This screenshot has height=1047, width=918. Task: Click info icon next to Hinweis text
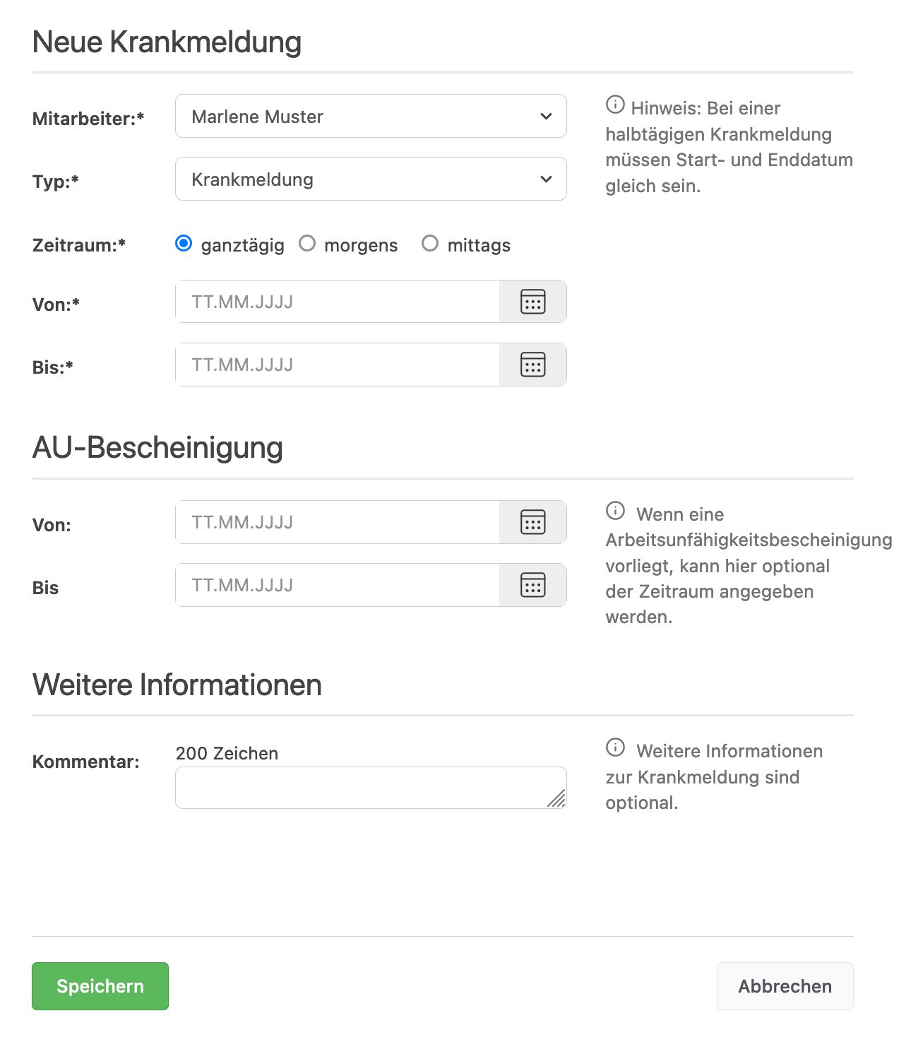(615, 105)
